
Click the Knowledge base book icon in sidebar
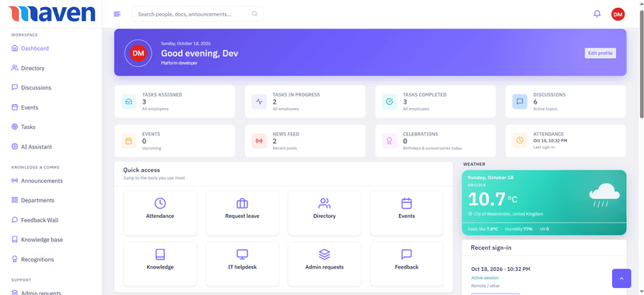pyautogui.click(x=15, y=240)
